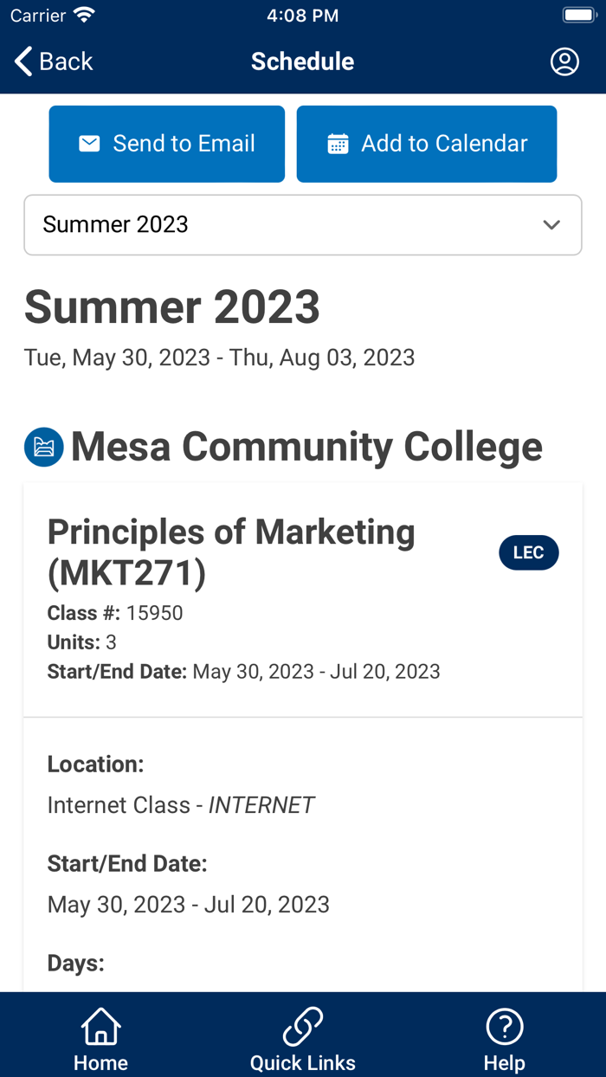Select the Summer 2023 heading text
This screenshot has width=606, height=1077.
[x=172, y=306]
